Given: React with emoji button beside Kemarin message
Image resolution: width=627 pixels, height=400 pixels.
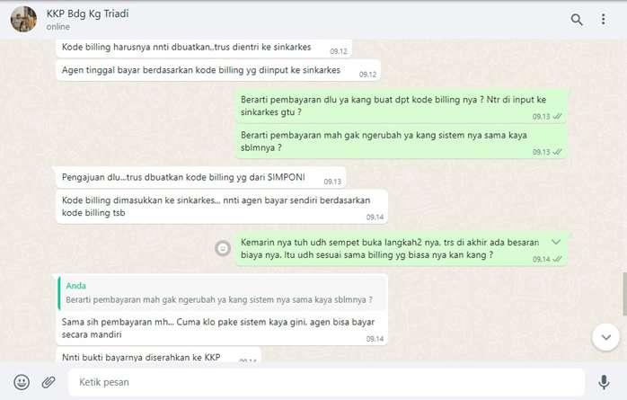Looking at the screenshot, I should coord(223,248).
